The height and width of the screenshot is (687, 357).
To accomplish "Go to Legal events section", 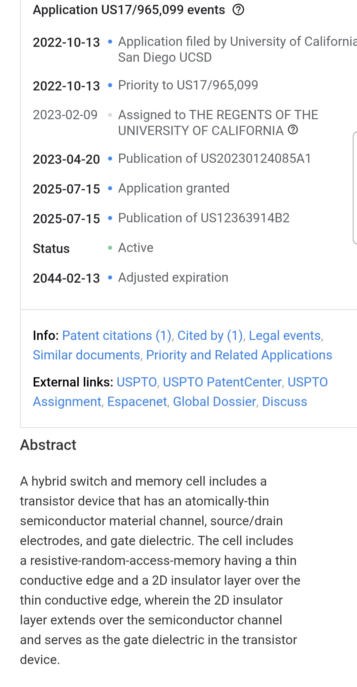I will [285, 336].
